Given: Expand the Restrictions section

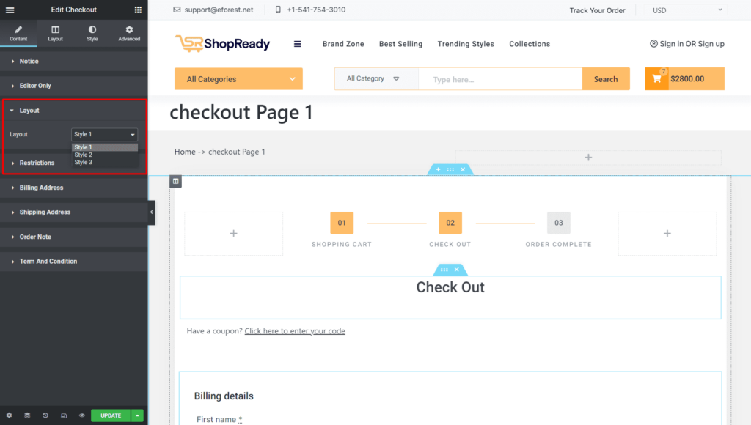Looking at the screenshot, I should 37,163.
